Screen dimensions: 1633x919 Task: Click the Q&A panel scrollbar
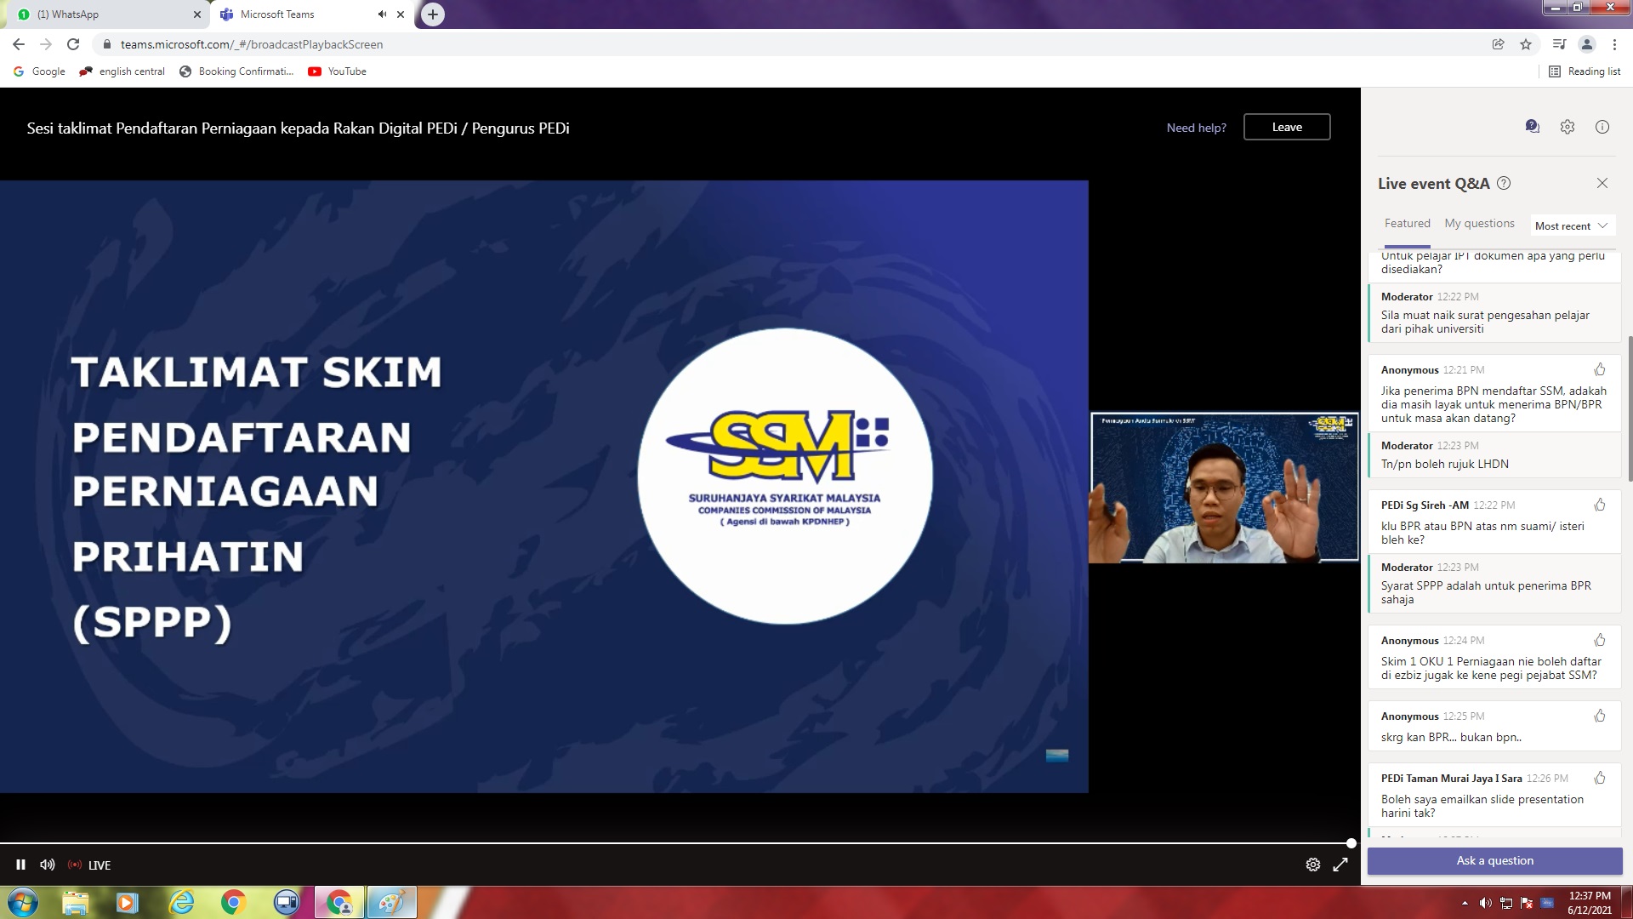pos(1630,408)
